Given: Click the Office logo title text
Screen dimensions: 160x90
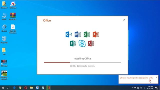Looking at the screenshot, I should (47, 20).
